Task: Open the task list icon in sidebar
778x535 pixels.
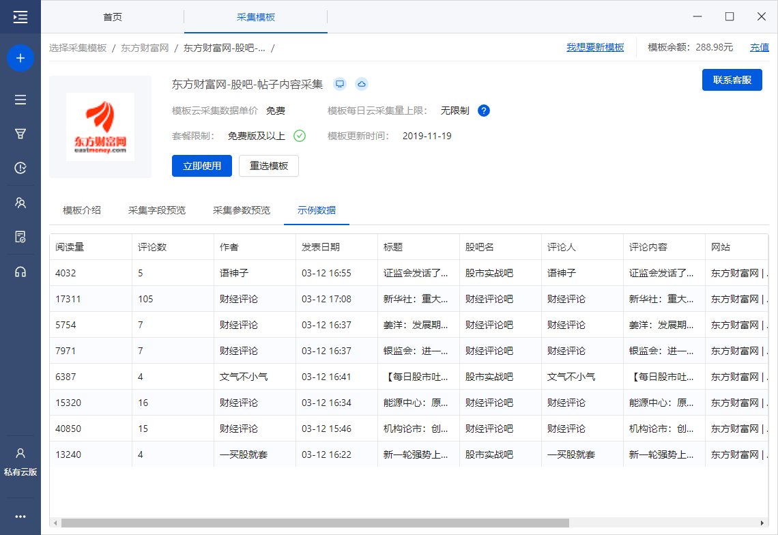Action: [20, 100]
